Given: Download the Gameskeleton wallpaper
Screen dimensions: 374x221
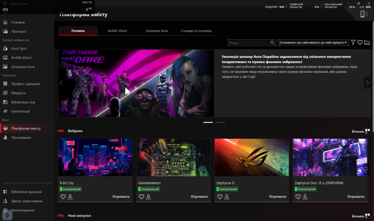Looking at the screenshot, I should [148, 197].
